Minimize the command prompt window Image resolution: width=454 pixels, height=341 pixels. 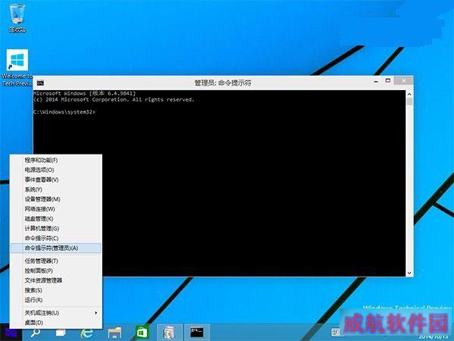tap(376, 82)
